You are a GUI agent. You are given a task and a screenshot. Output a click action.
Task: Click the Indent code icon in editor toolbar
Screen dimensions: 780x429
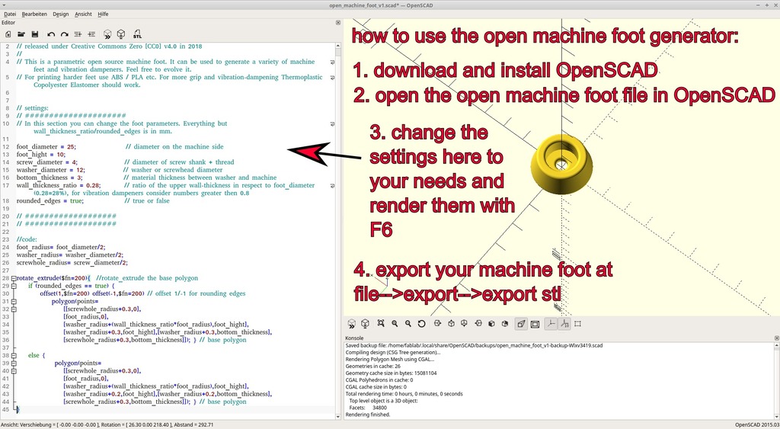point(92,34)
